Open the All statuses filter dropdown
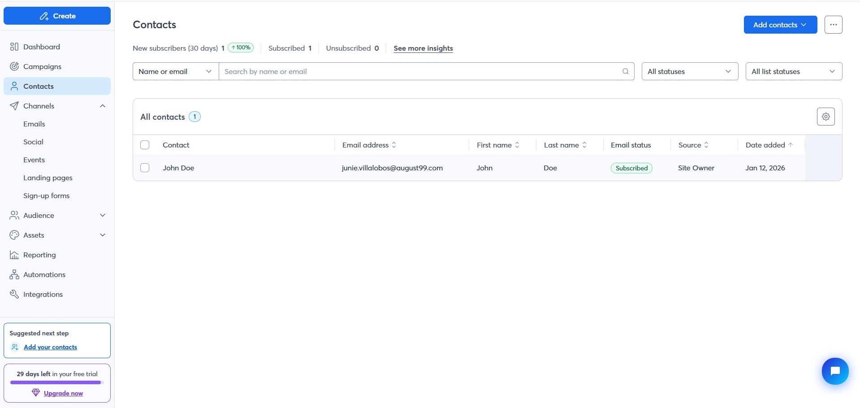 point(689,72)
